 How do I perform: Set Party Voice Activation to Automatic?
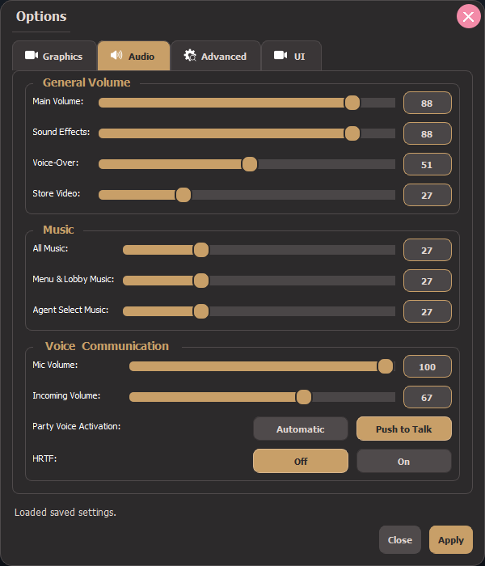301,429
